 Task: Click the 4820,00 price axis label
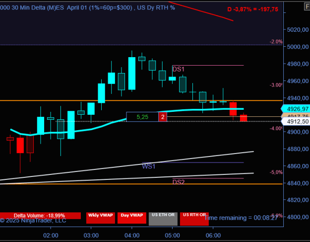pos(298,200)
